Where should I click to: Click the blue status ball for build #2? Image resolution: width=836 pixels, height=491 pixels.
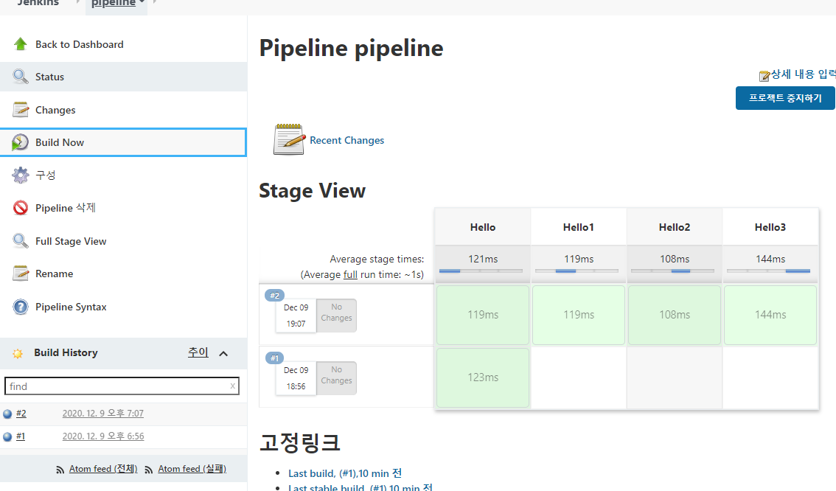(x=7, y=414)
